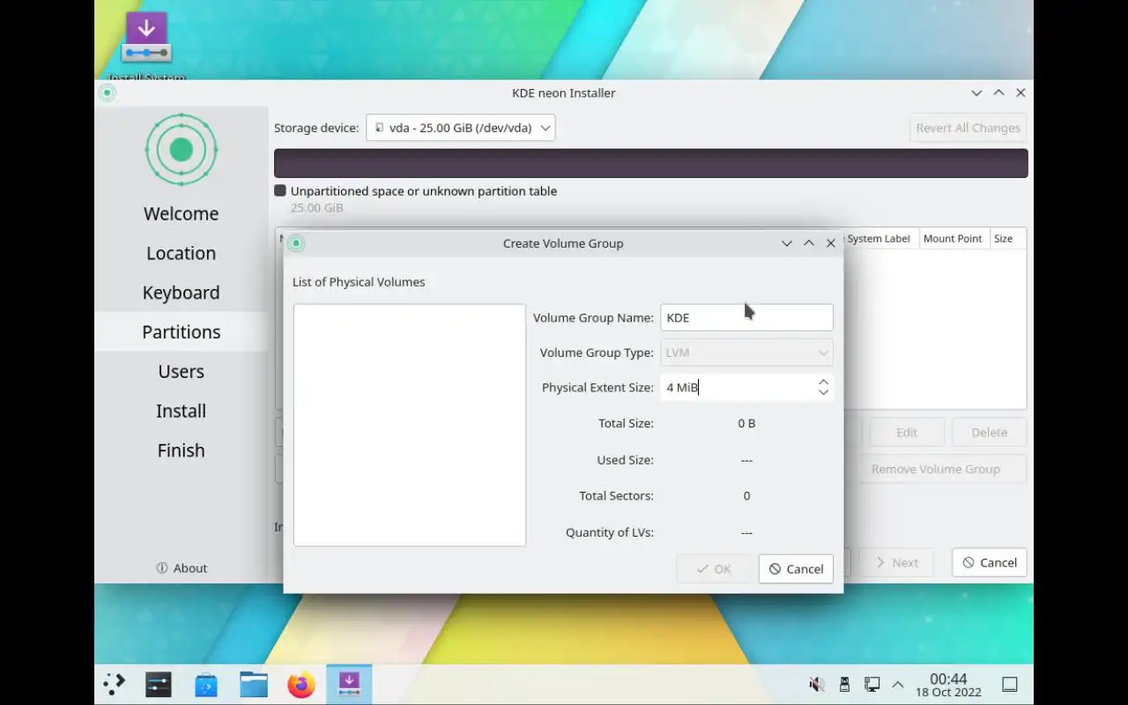Viewport: 1128px width, 705px height.
Task: Select the Users step in the sidebar
Action: 182,371
